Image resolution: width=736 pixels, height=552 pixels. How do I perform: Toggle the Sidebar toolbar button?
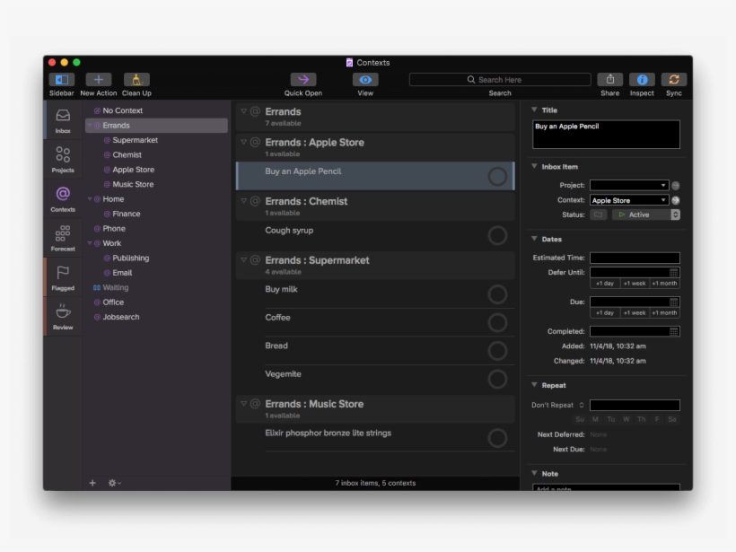pyautogui.click(x=62, y=80)
